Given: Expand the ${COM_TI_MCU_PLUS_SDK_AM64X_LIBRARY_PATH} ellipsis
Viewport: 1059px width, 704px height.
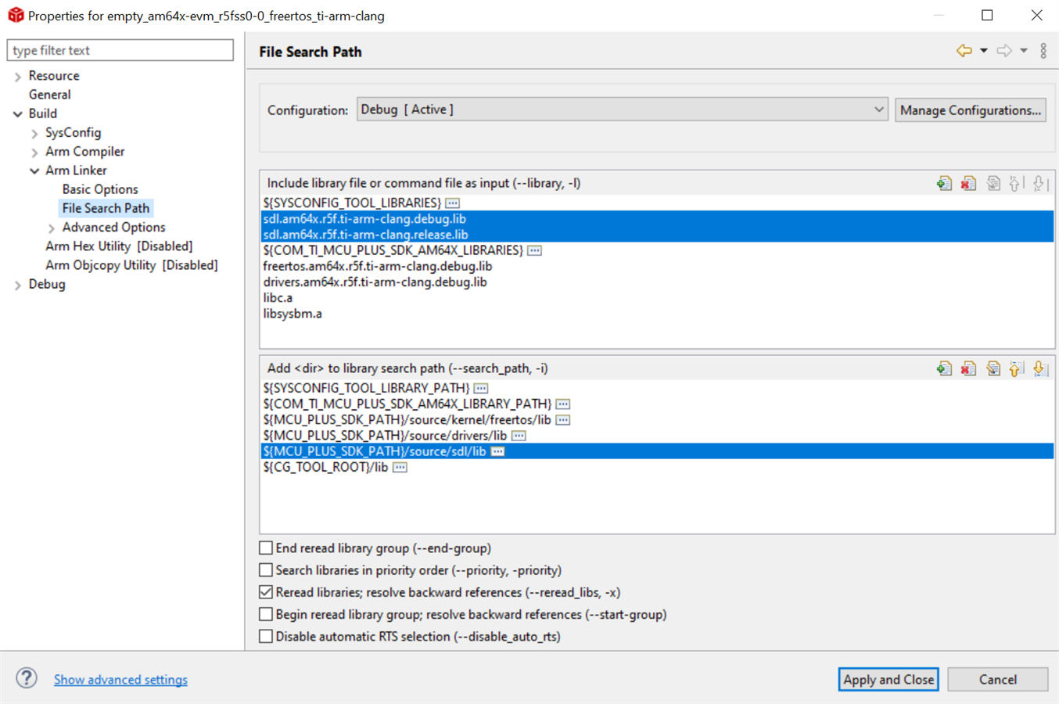Looking at the screenshot, I should point(563,404).
